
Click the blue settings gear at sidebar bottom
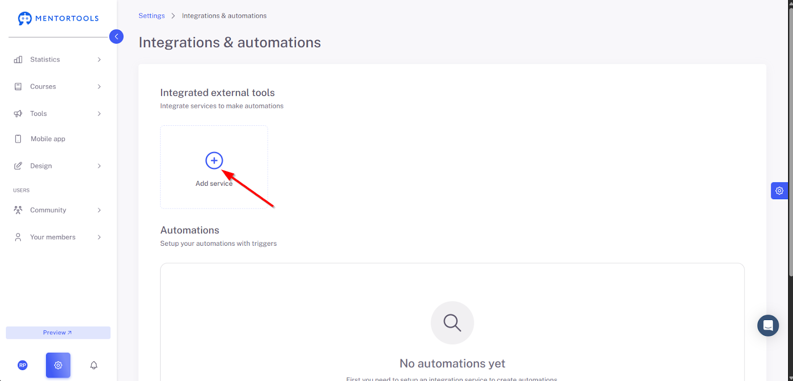pyautogui.click(x=58, y=365)
